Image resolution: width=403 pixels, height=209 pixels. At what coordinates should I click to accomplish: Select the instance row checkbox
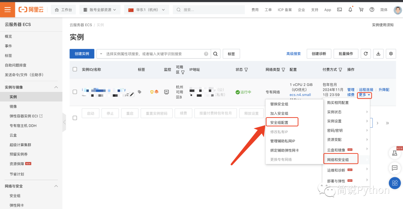tap(75, 92)
